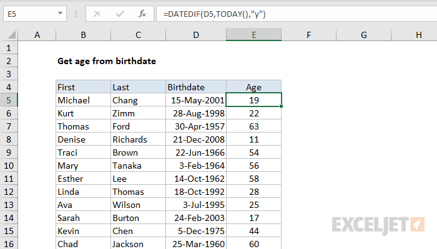Select row 4 header
The width and height of the screenshot is (437, 249).
coord(9,87)
